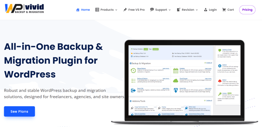Open the shopping cart icon
The width and height of the screenshot is (262, 127).
224,10
